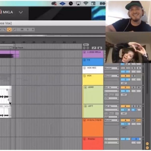The width and height of the screenshot is (151, 151).
Task: Select the yellow VOX group title
Action: [89, 76]
